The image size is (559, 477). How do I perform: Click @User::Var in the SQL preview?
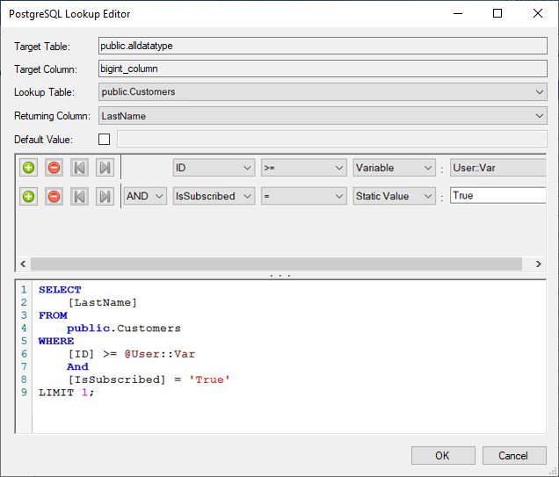tap(160, 354)
